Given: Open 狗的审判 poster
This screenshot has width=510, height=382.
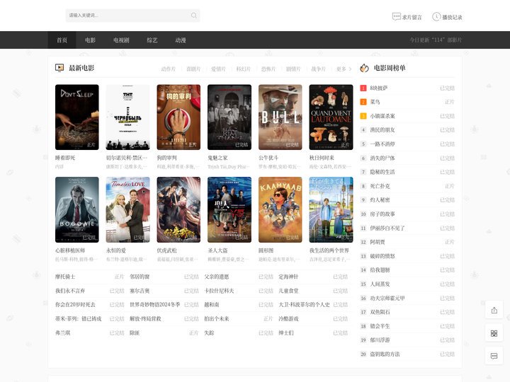Looking at the screenshot, I should click(178, 117).
